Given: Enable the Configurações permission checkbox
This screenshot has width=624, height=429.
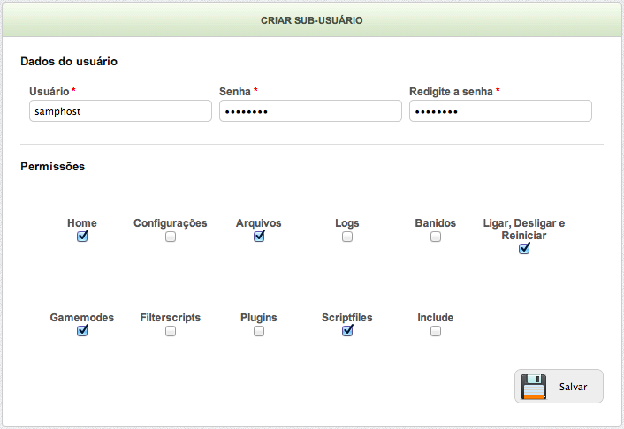Looking at the screenshot, I should click(x=171, y=237).
